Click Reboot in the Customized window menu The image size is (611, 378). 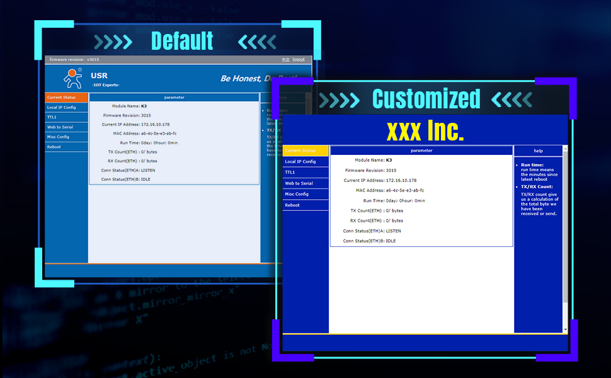305,205
